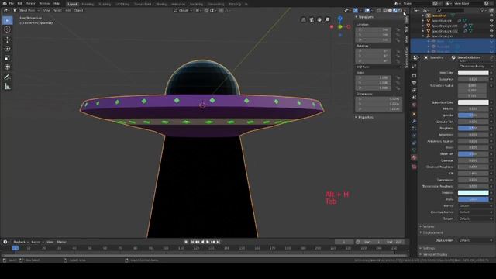The height and width of the screenshot is (279, 496).
Task: Jump to the timeline end frame
Action: 218,242
